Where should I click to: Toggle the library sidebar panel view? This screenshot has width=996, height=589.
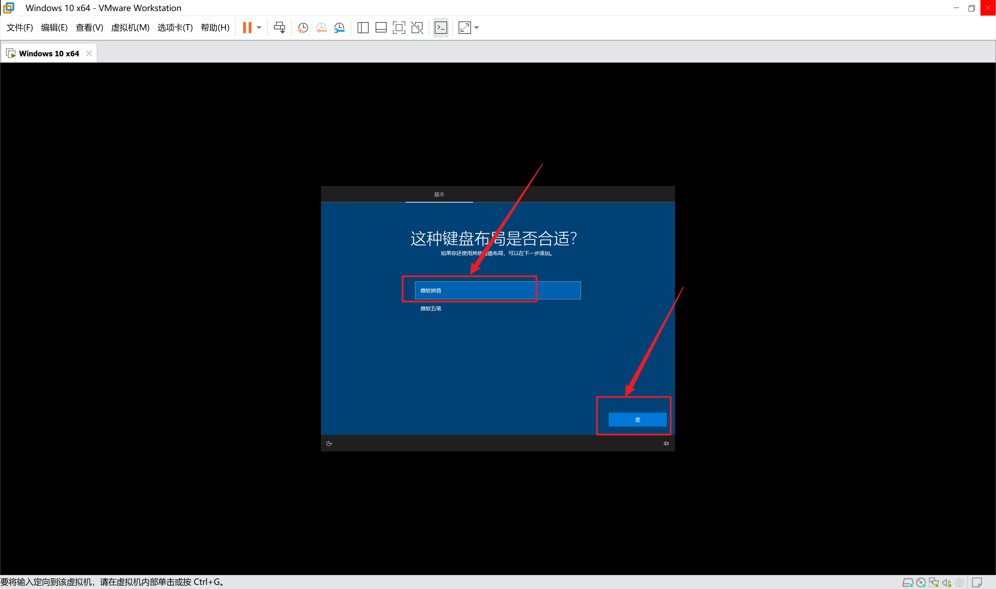363,27
